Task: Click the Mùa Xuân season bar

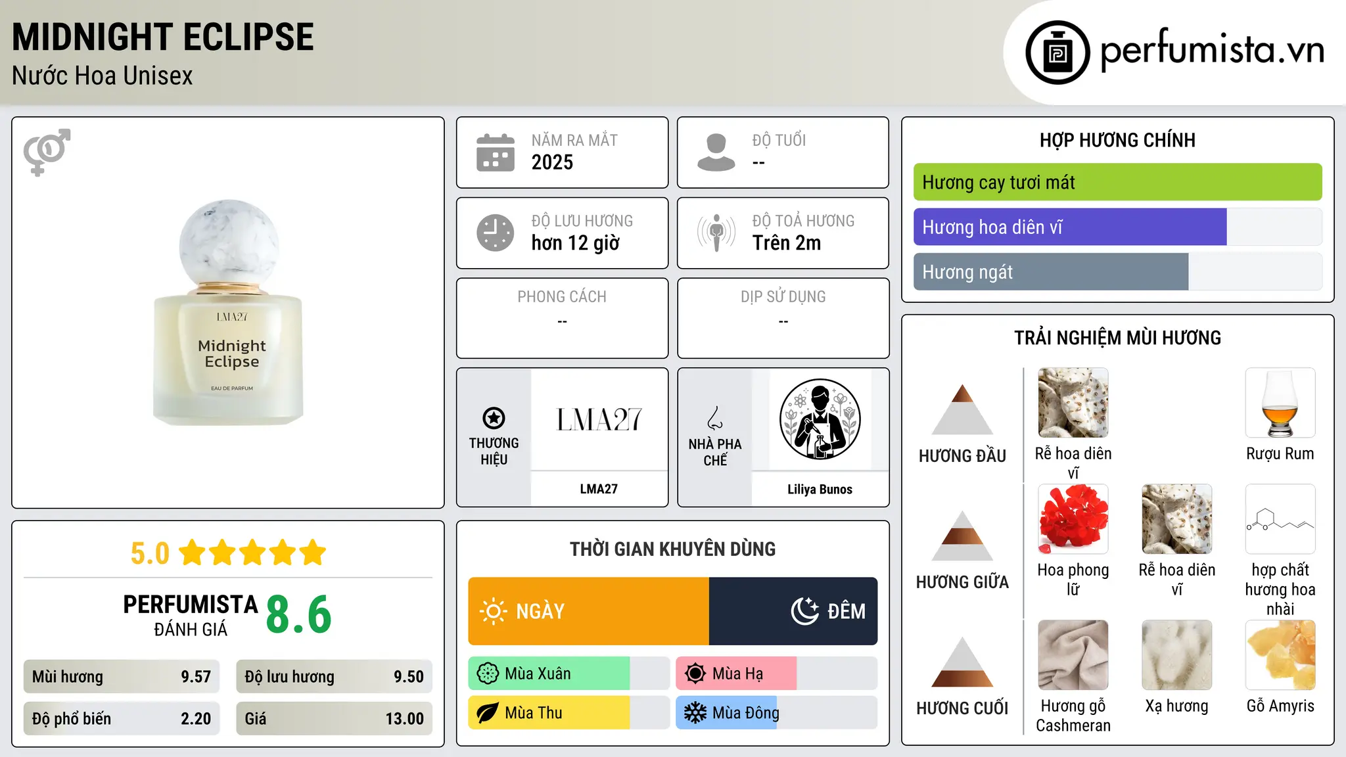Action: [x=569, y=674]
